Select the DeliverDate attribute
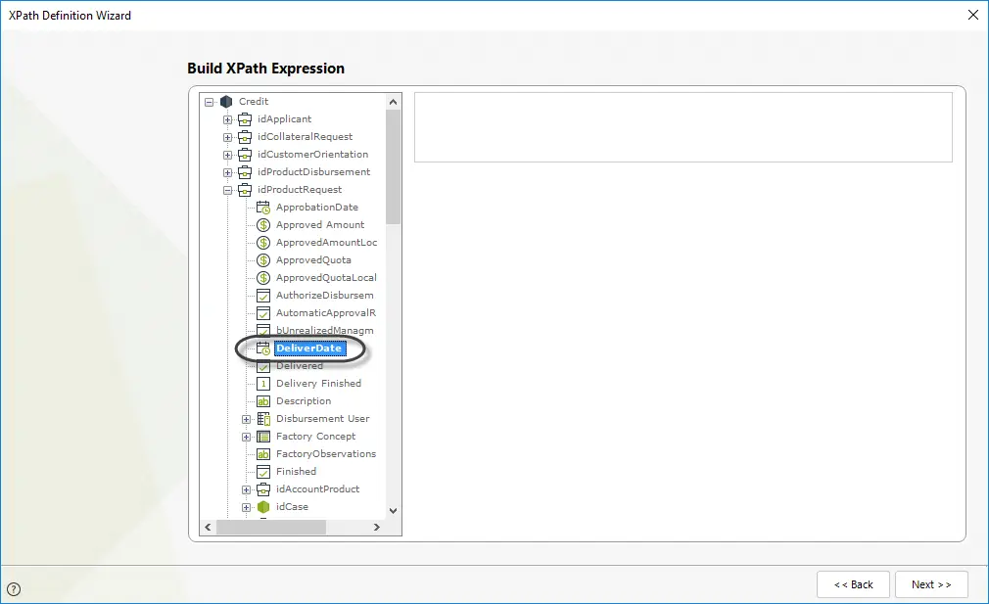Image resolution: width=989 pixels, height=604 pixels. click(x=309, y=348)
